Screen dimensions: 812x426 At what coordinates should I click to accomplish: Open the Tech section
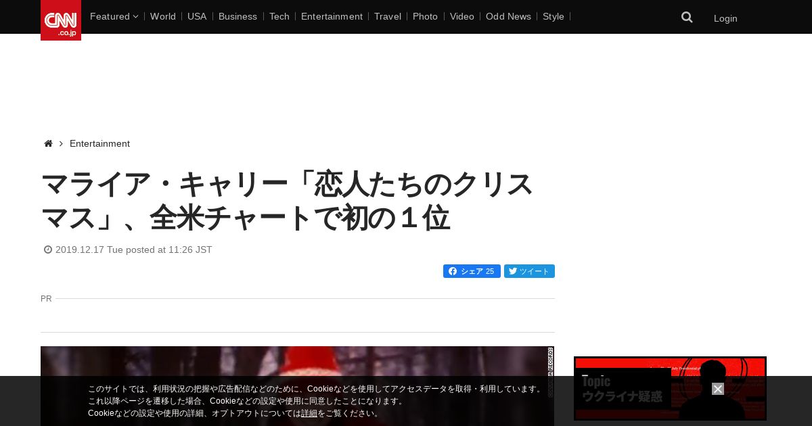tap(279, 16)
